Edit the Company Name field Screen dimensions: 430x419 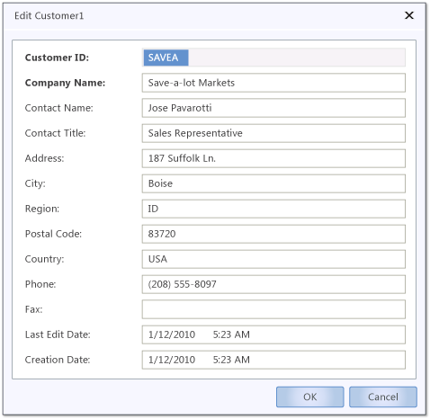point(273,83)
